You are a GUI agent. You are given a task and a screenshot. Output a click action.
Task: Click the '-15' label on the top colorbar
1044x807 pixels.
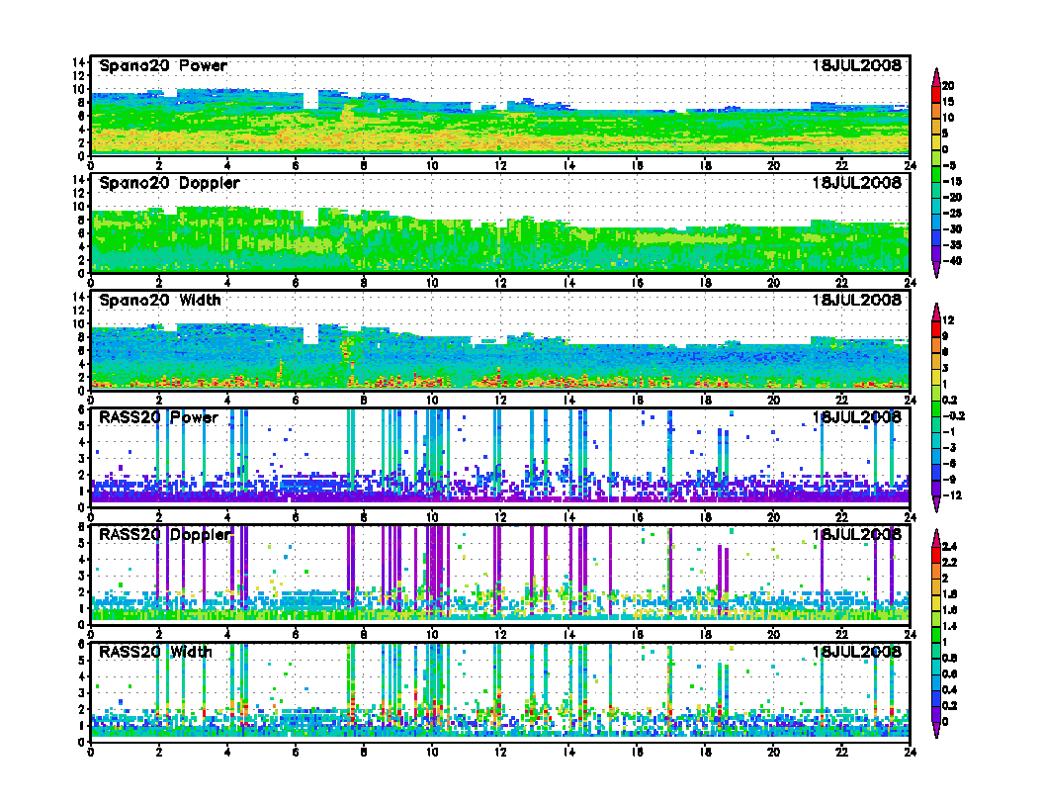(x=952, y=181)
